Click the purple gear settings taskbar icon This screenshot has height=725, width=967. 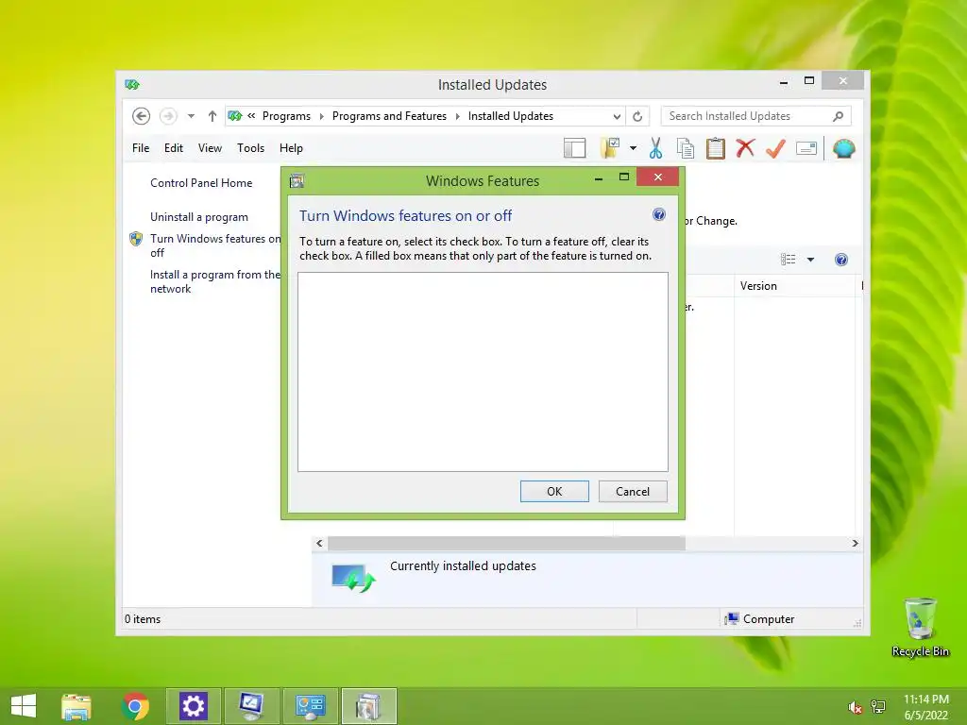tap(193, 706)
